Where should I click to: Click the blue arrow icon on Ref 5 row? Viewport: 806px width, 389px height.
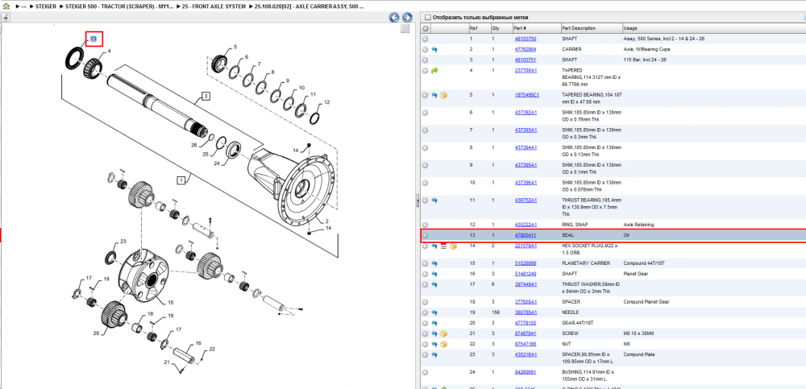(x=434, y=95)
